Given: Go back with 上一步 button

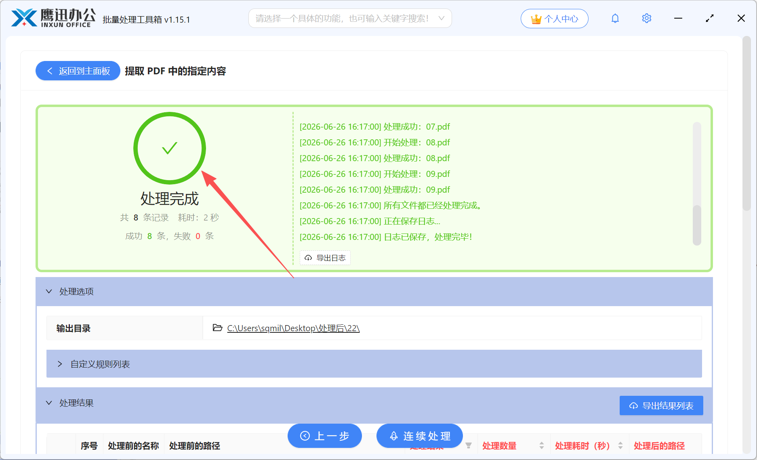Looking at the screenshot, I should coord(325,436).
